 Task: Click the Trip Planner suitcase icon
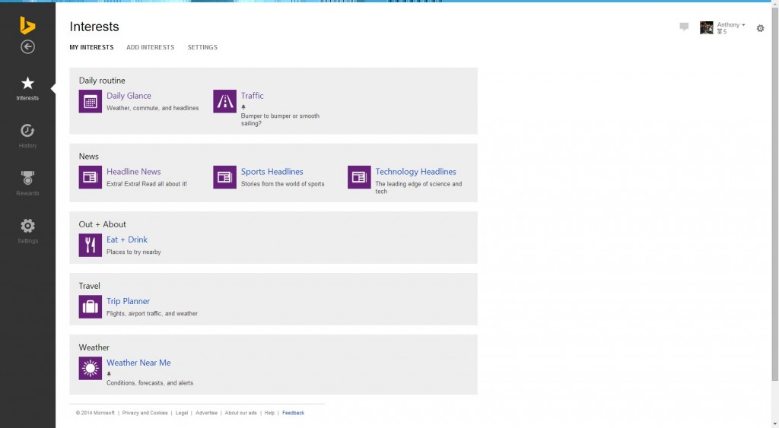[x=91, y=307]
